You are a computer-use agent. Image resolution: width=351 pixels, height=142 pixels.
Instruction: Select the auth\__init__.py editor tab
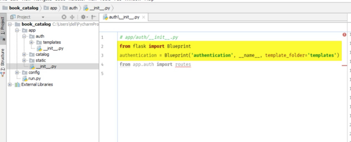point(124,17)
